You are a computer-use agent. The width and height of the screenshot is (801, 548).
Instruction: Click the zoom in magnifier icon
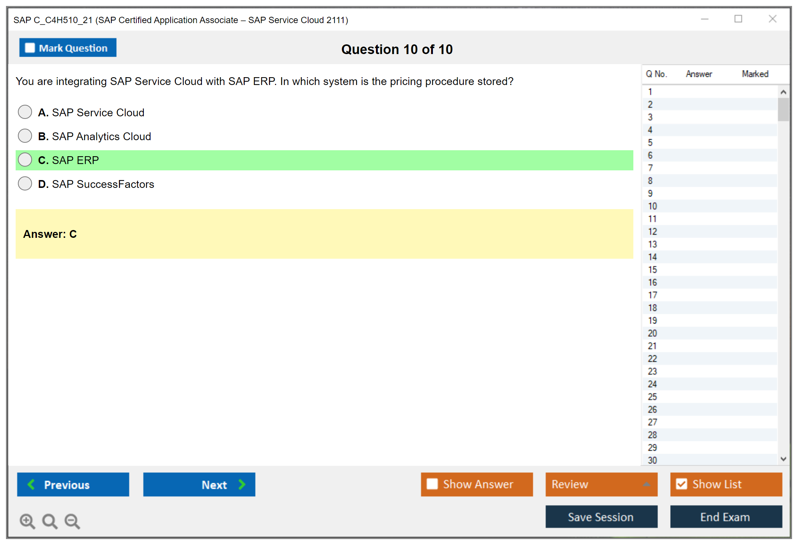click(x=27, y=521)
